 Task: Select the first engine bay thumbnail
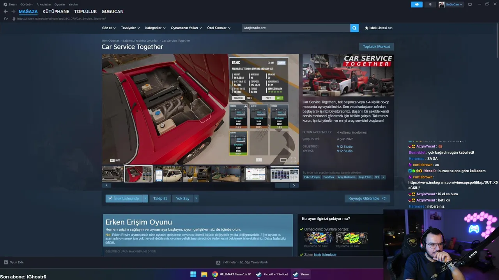pyautogui.click(x=113, y=174)
